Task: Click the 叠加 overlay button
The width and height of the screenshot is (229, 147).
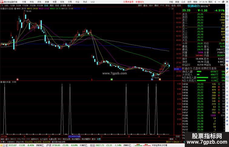Action: pos(145,5)
